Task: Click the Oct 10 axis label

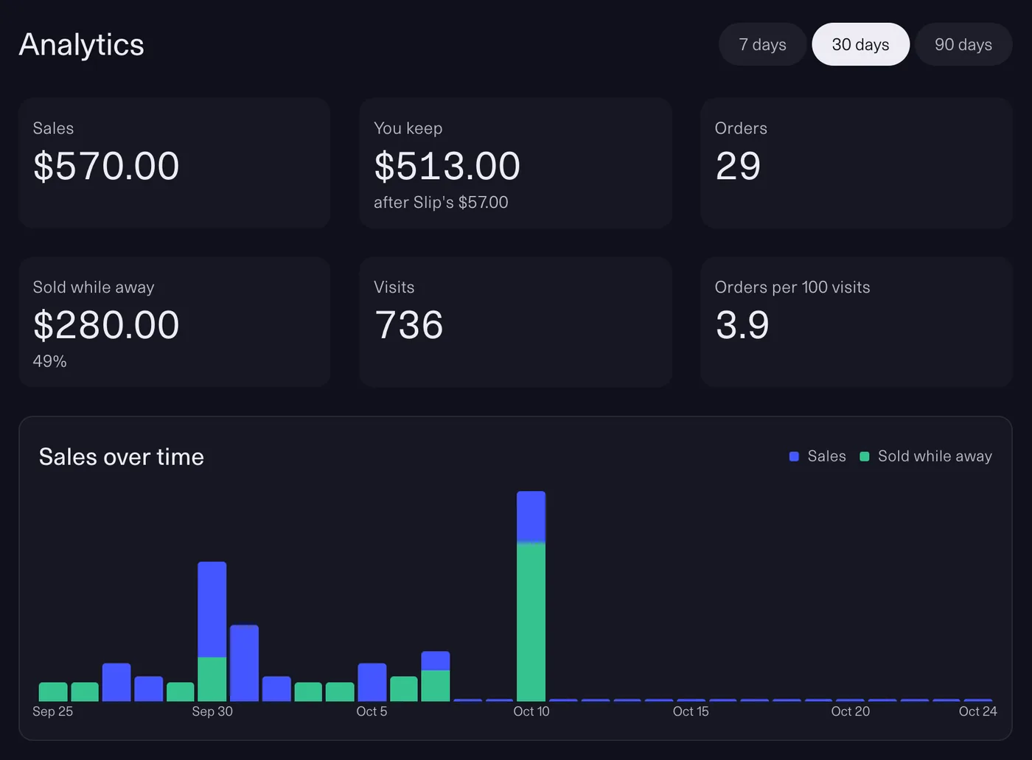Action: 531,711
